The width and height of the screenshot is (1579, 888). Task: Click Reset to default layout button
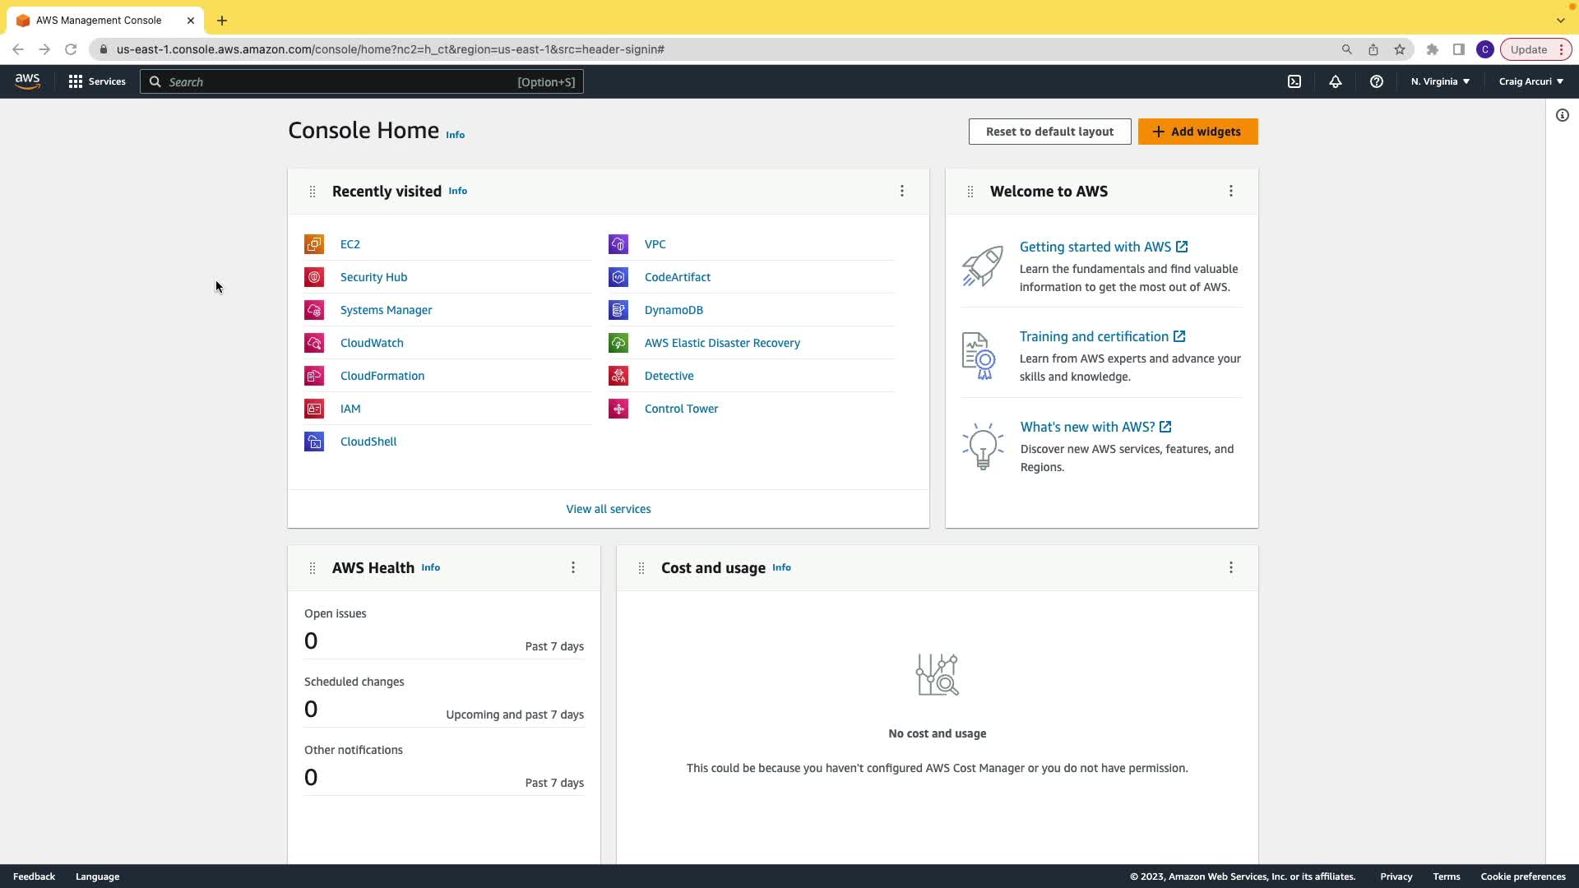(x=1049, y=132)
